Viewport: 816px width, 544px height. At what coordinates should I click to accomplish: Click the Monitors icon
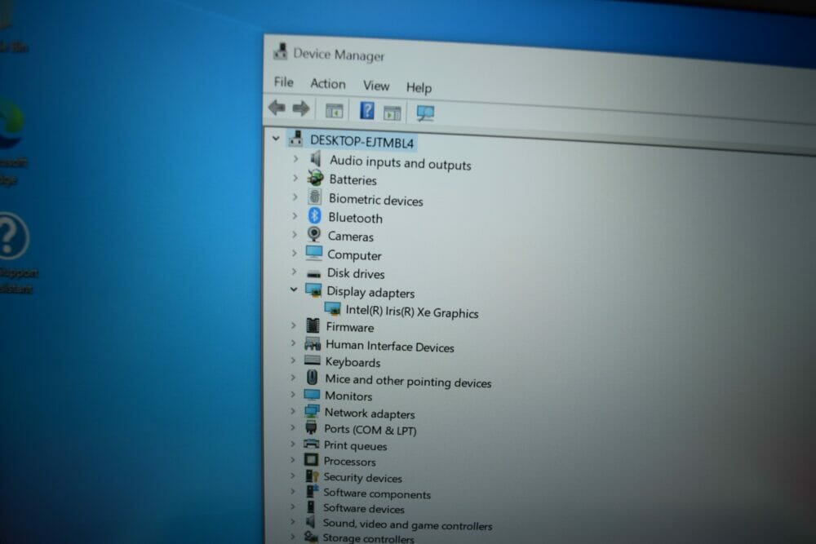pyautogui.click(x=312, y=394)
